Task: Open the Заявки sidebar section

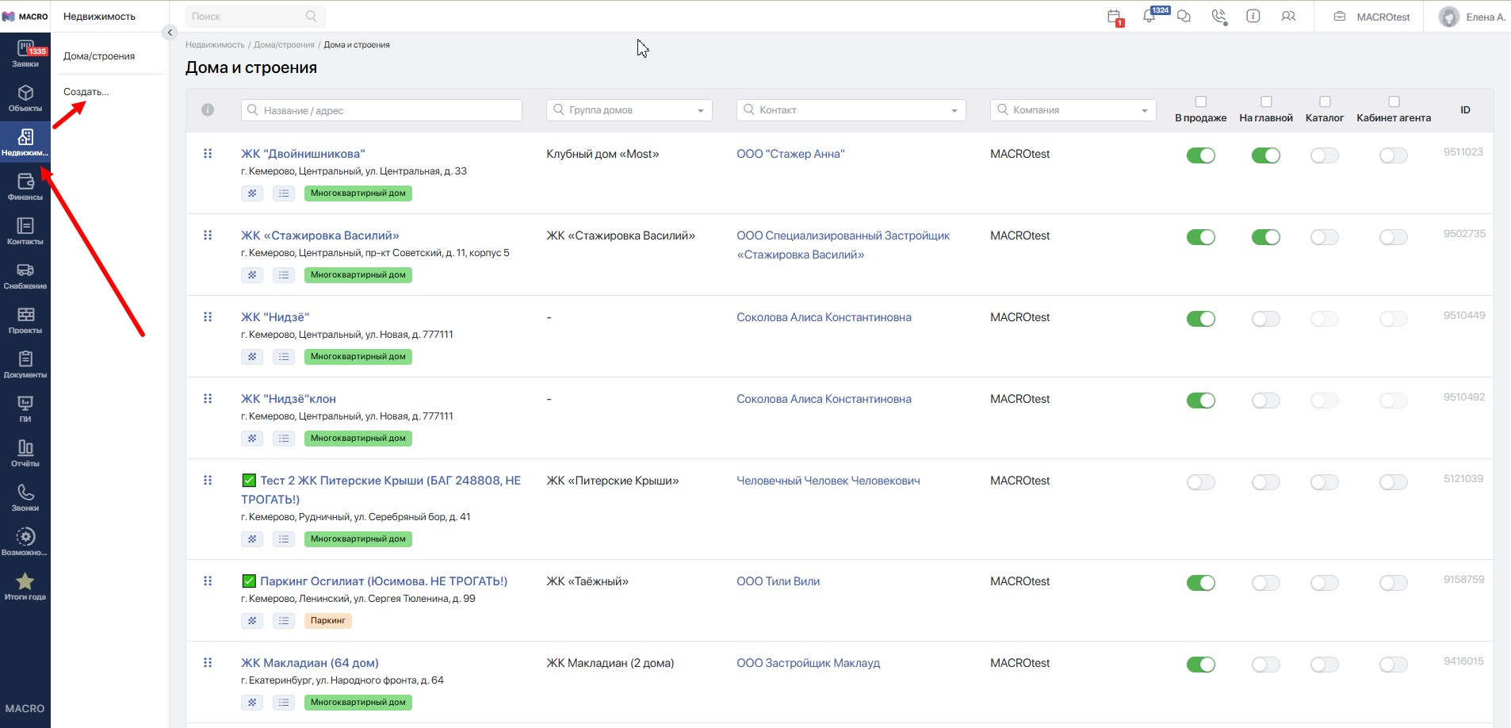Action: [x=25, y=54]
